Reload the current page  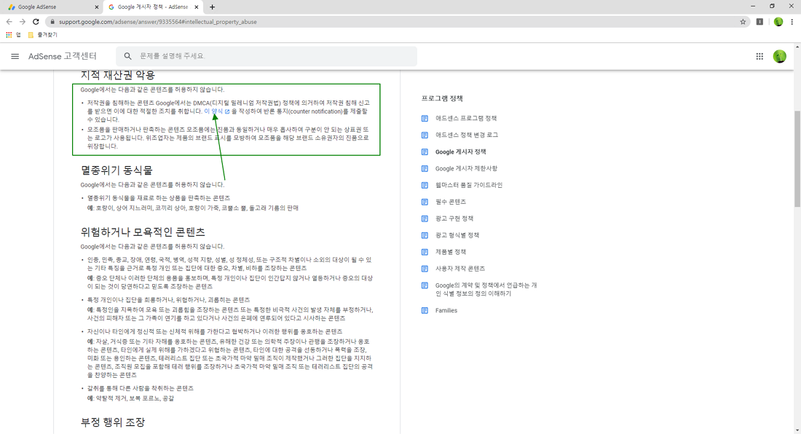36,21
